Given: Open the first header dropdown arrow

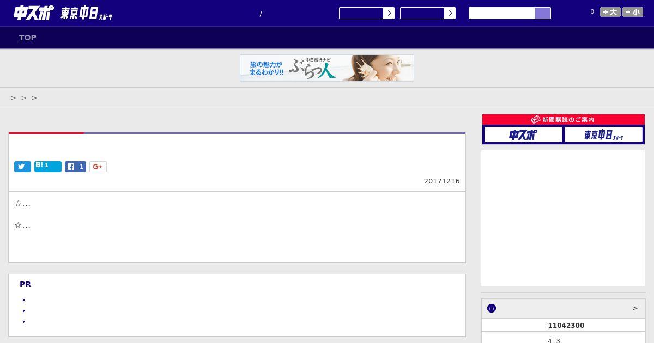Looking at the screenshot, I should pos(389,13).
